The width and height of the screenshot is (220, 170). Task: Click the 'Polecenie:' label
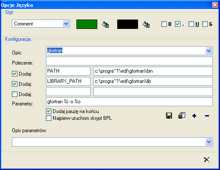click(23, 63)
